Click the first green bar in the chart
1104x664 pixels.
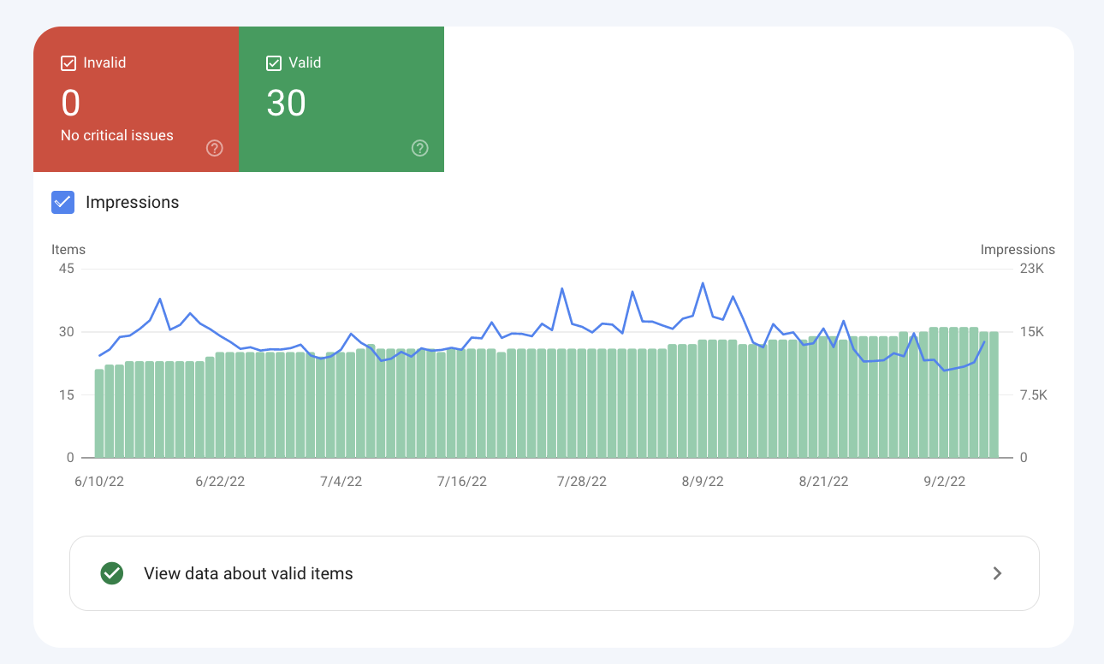click(x=99, y=414)
